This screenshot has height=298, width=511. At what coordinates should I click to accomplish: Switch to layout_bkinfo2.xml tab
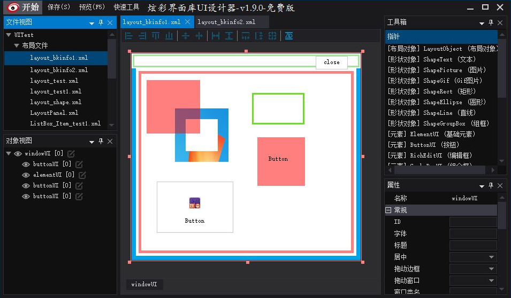226,22
